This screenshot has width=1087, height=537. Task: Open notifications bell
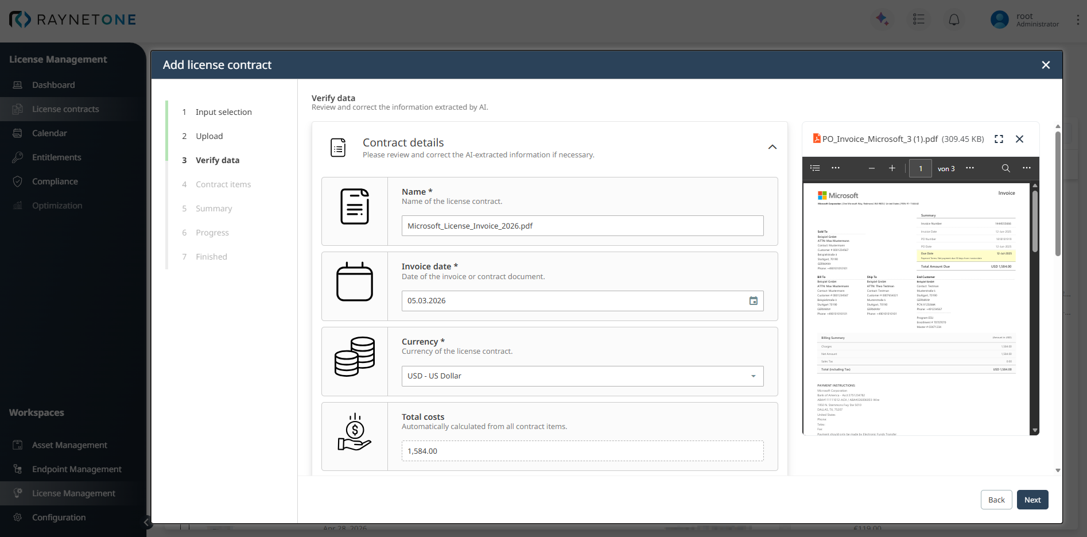[x=954, y=20]
